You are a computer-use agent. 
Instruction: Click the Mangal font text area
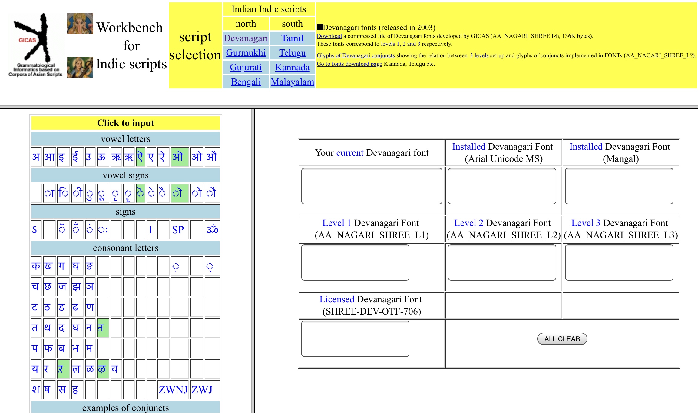(x=619, y=186)
